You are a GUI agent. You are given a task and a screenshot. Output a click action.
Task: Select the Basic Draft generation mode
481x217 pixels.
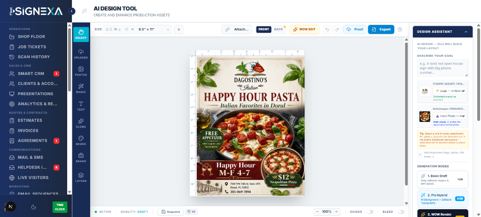[442, 180]
